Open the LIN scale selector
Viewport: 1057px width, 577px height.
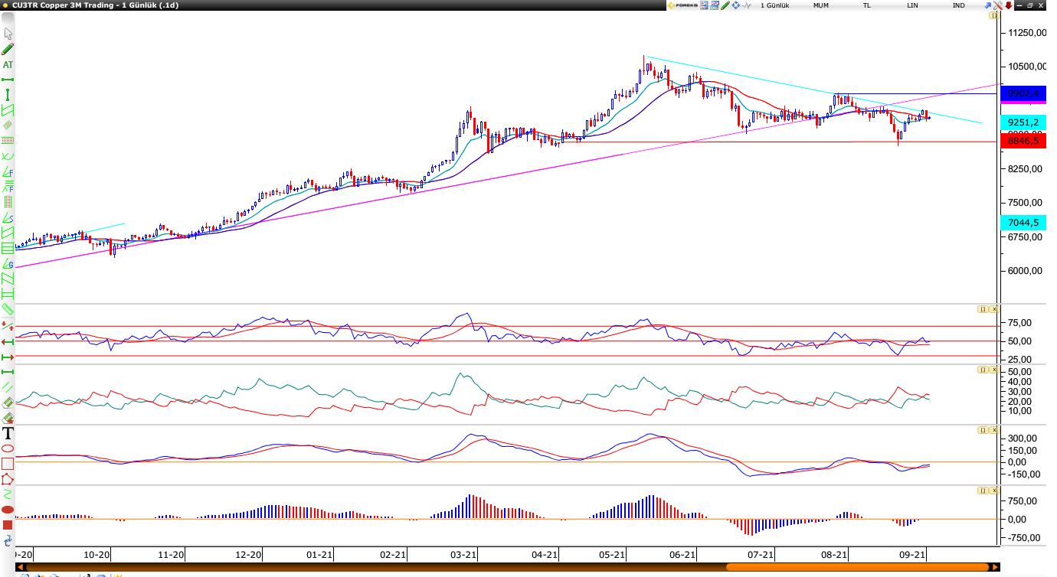coord(912,5)
